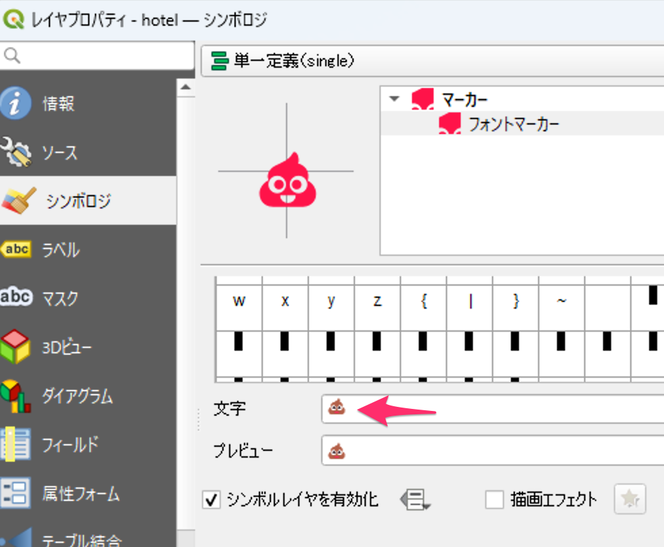The image size is (664, 547).
Task: Open the 3Dビュー cube icon
Action: pos(15,347)
